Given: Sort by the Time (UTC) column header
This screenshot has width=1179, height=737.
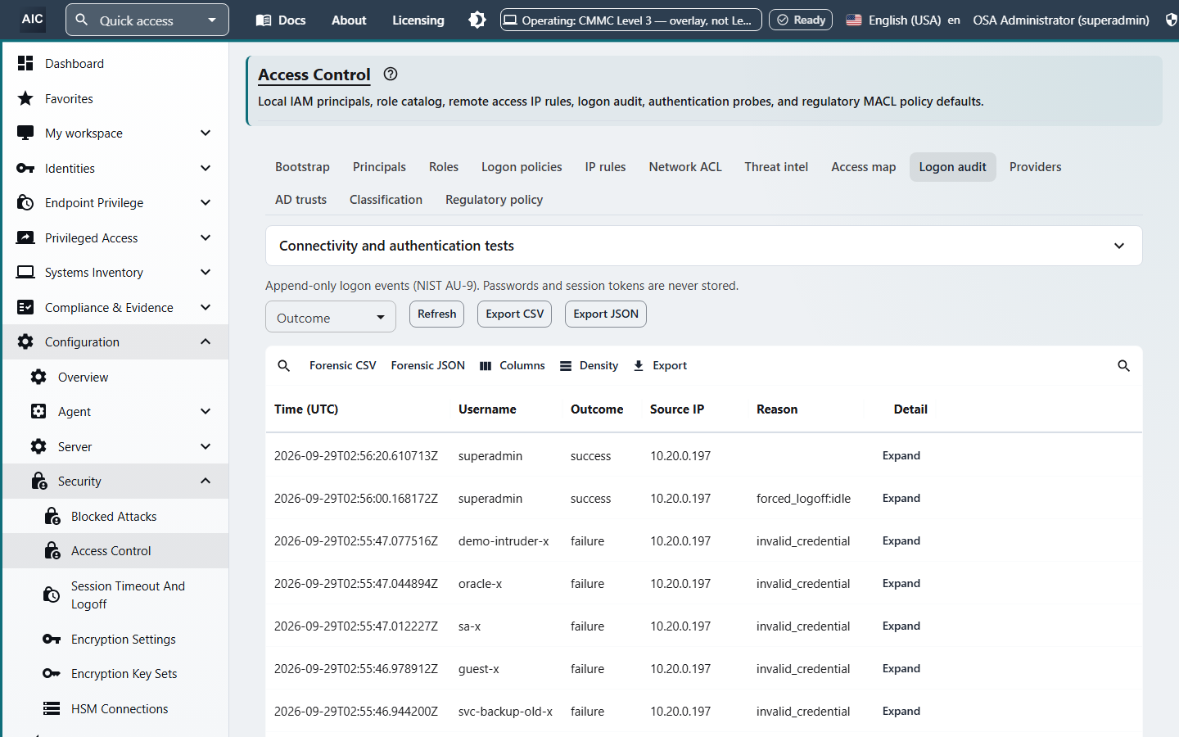Looking at the screenshot, I should 306,409.
